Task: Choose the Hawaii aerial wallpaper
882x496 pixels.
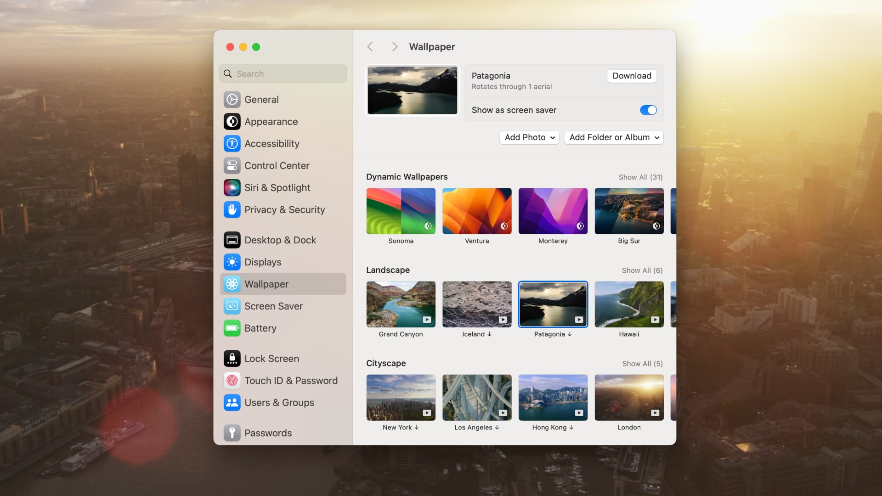Action: 629,304
